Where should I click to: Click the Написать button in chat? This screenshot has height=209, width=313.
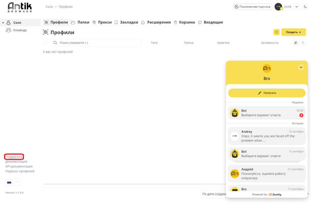[x=267, y=93]
